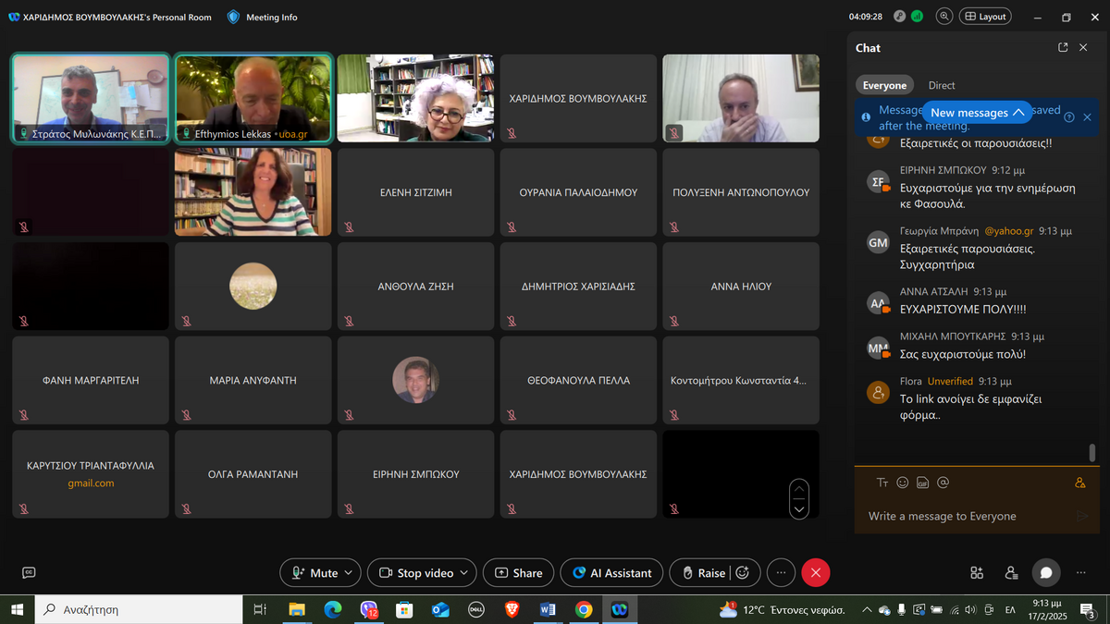Open Microsoft Edge from the taskbar
The height and width of the screenshot is (624, 1110).
click(x=333, y=609)
